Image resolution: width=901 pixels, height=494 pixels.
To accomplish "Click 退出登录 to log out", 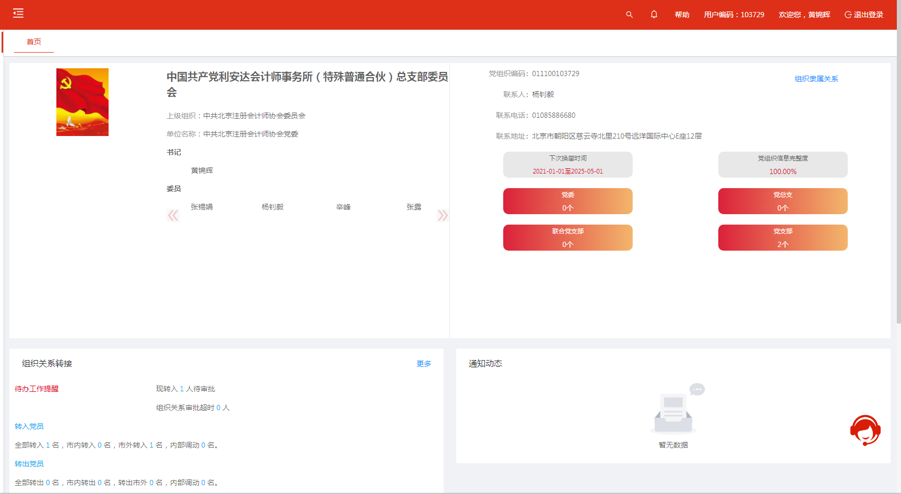I will 864,15.
